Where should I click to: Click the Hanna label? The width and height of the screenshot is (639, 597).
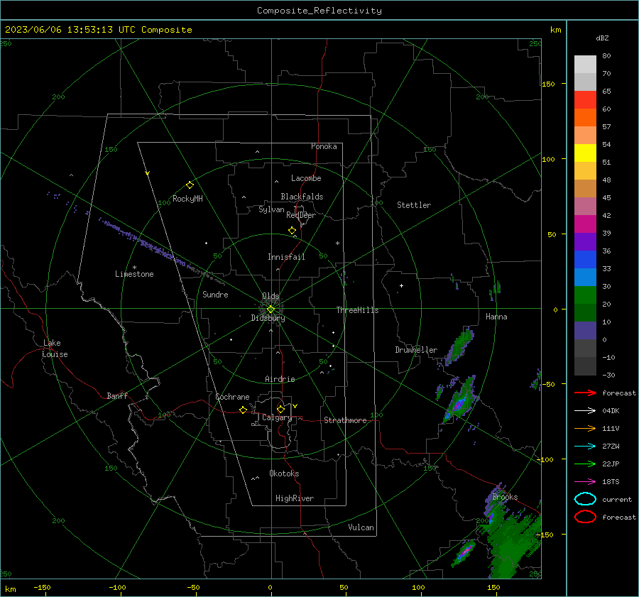click(x=496, y=317)
